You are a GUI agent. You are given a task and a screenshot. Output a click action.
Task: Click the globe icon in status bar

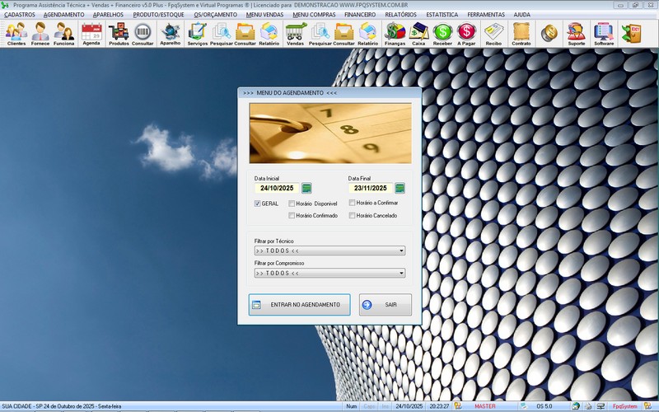[576, 406]
